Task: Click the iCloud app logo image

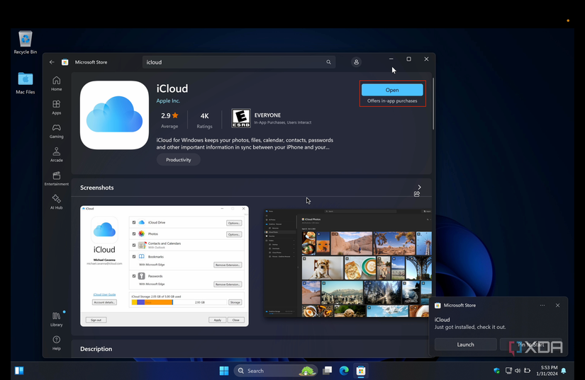Action: tap(114, 115)
